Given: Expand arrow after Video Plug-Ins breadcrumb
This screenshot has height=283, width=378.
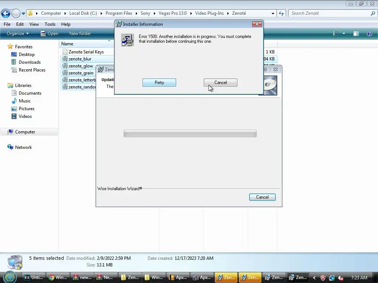Looking at the screenshot, I should pos(228,14).
